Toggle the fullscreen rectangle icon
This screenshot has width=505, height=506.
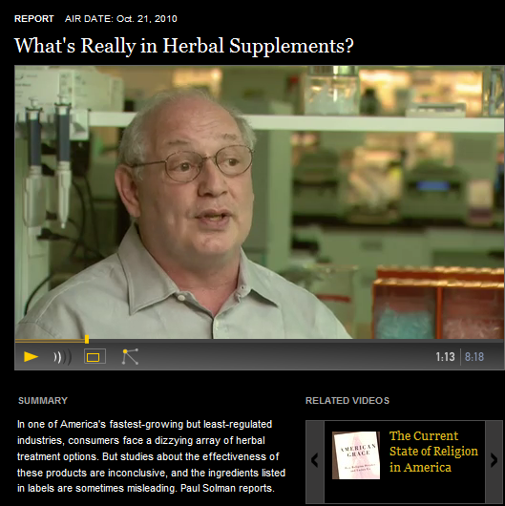pos(95,357)
